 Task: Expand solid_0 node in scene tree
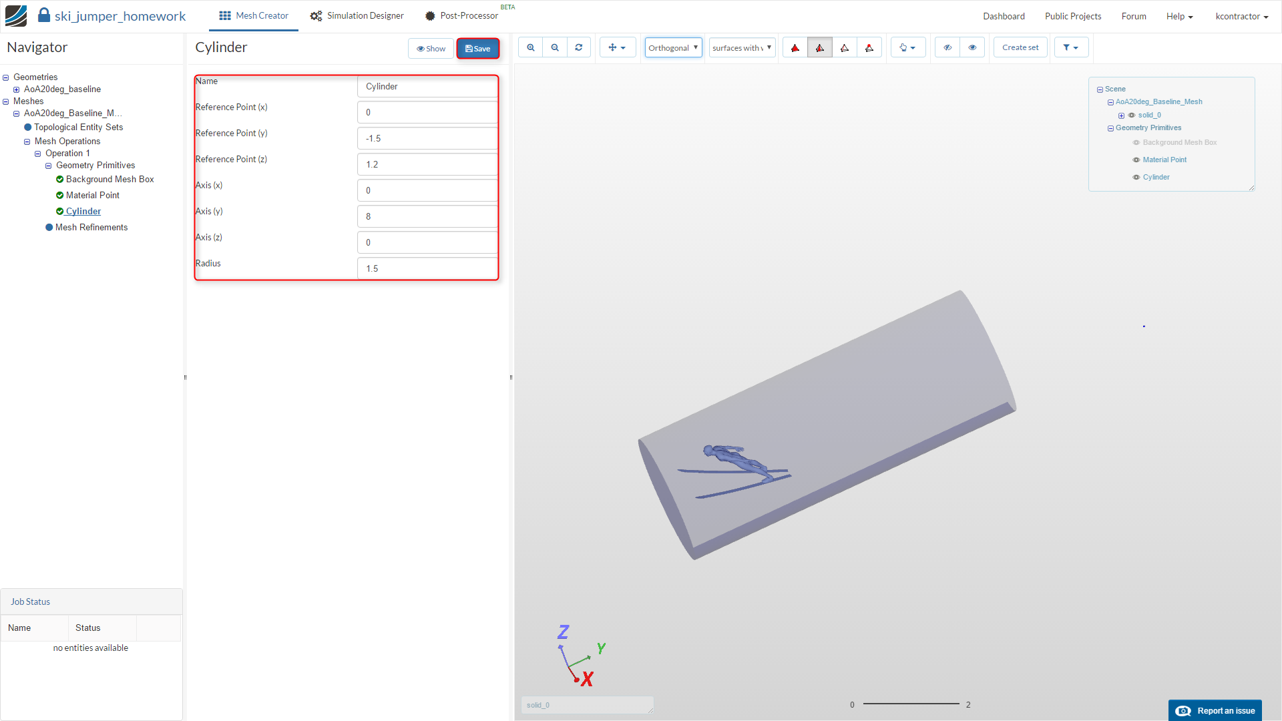pos(1122,115)
